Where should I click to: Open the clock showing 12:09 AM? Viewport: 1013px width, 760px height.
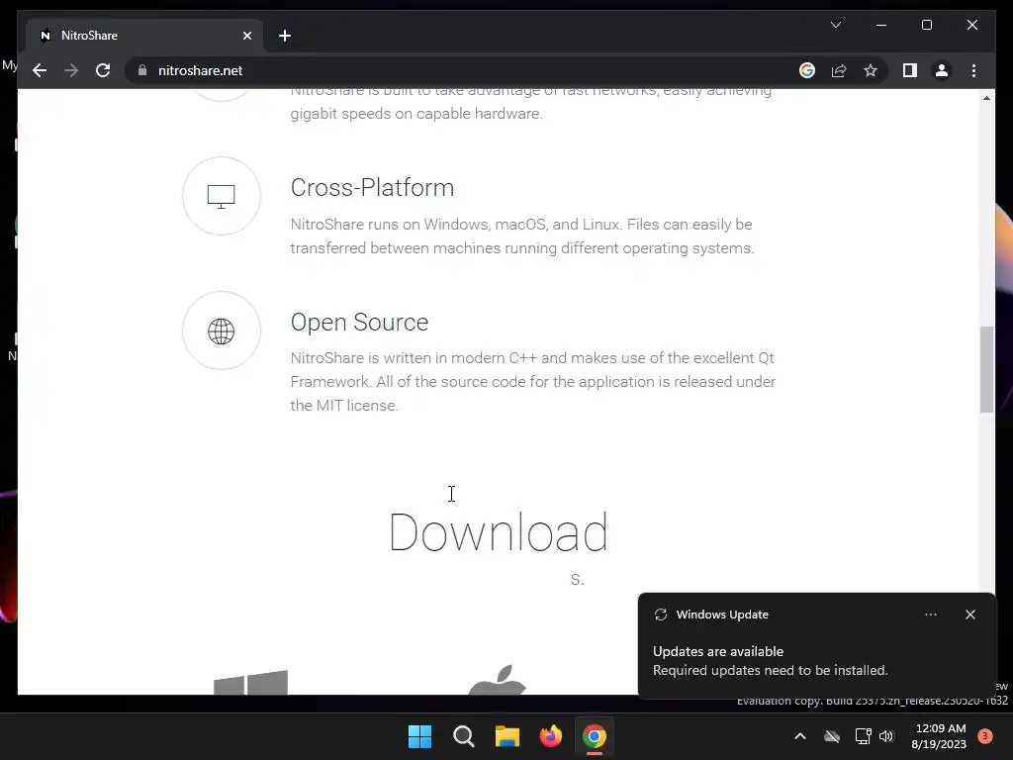pyautogui.click(x=940, y=736)
